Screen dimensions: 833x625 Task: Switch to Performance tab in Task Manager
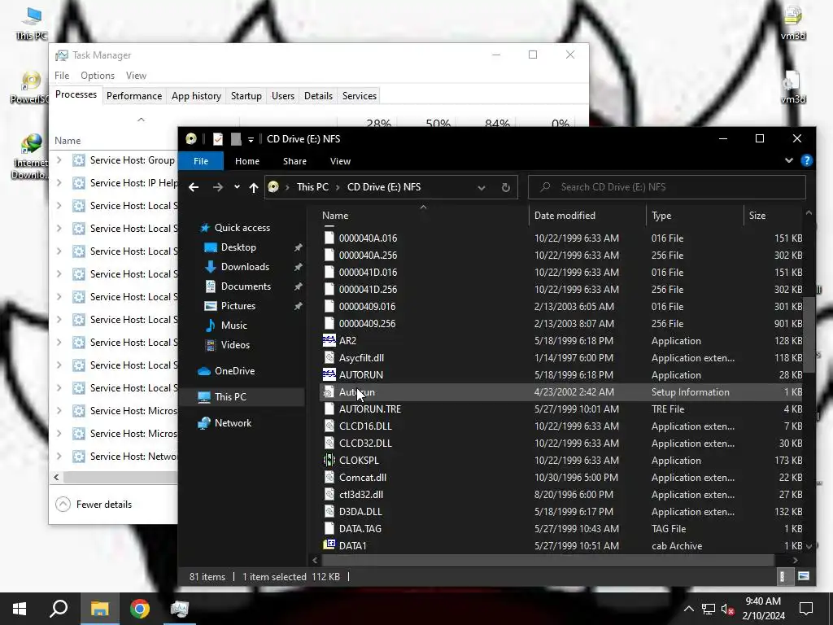click(x=134, y=96)
